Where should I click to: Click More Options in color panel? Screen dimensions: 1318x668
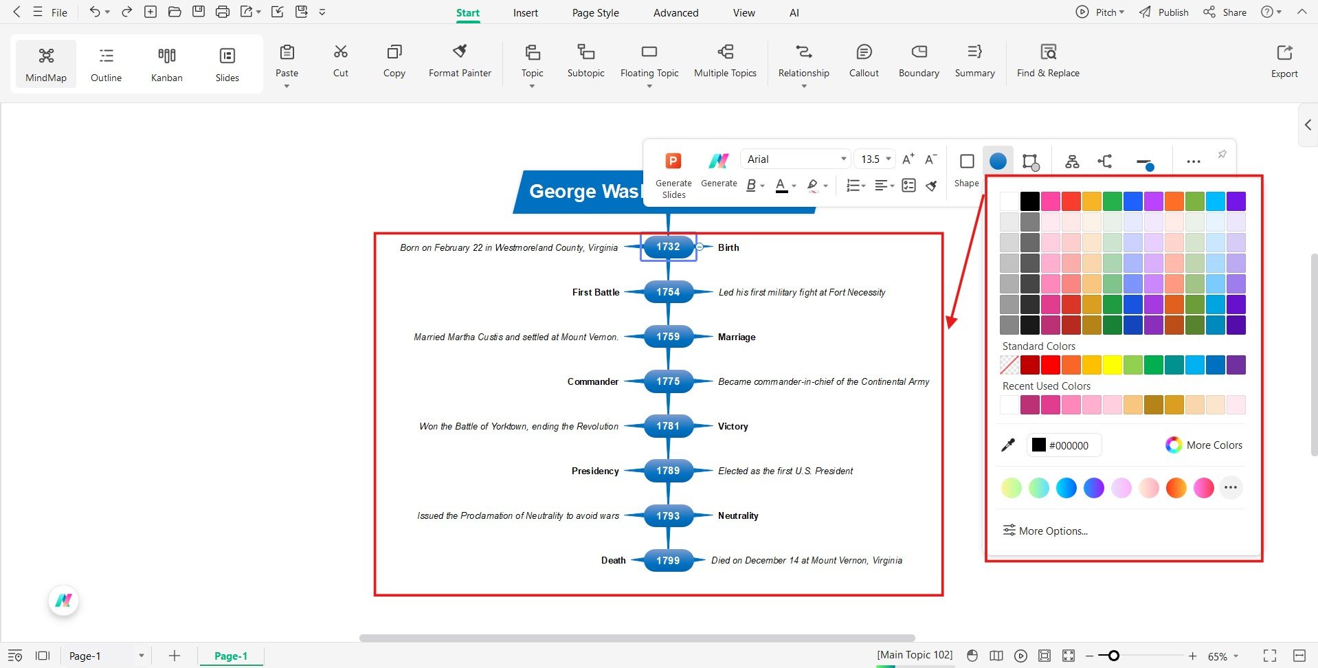click(1045, 531)
